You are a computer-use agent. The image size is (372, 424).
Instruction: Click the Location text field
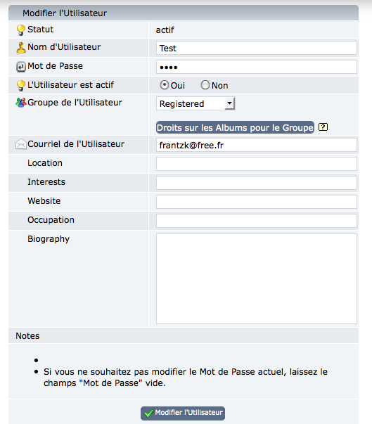pos(257,164)
